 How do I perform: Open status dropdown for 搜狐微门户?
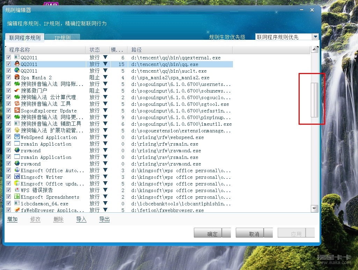coord(105,90)
